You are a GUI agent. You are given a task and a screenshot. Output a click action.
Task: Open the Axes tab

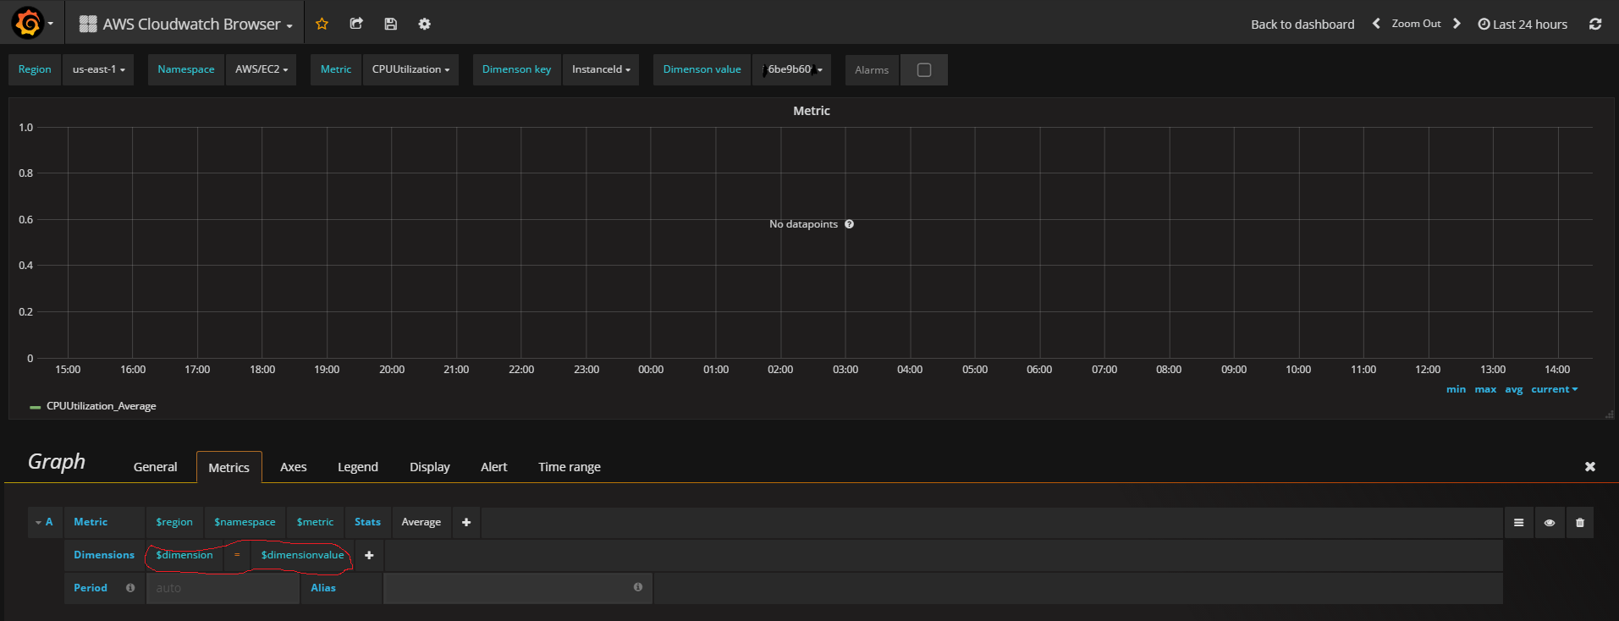[294, 467]
